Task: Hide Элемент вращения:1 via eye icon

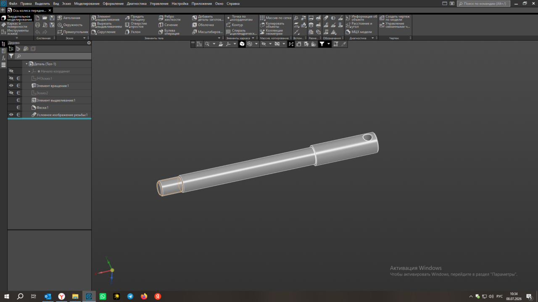Action: [11, 86]
